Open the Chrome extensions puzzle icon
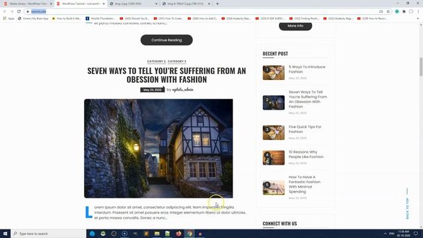423x238 pixels. click(x=404, y=12)
